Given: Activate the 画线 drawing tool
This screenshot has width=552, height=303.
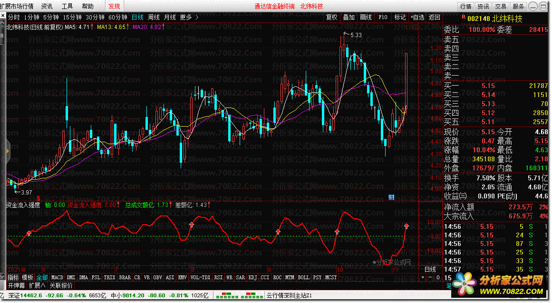Looking at the screenshot, I should pyautogui.click(x=366, y=17).
